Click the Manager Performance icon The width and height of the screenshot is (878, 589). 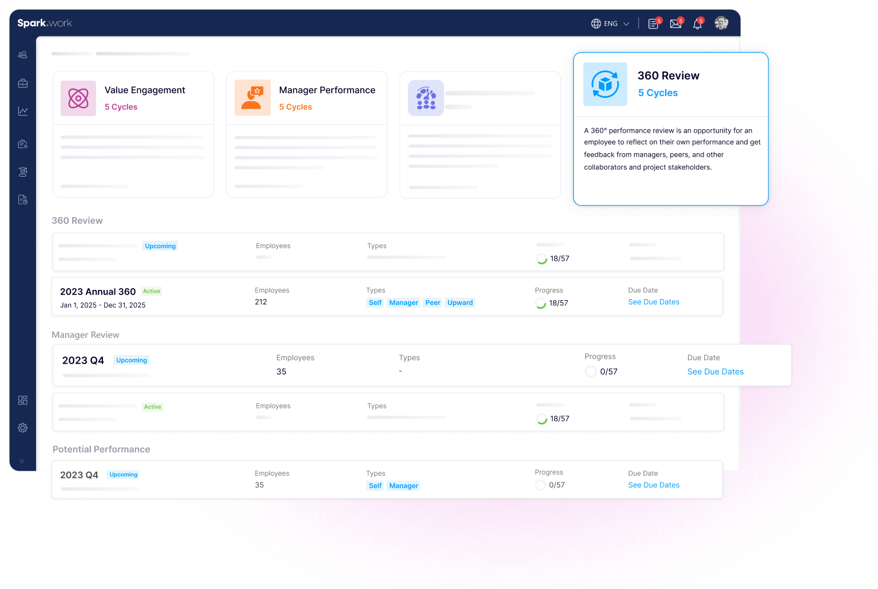(x=252, y=98)
